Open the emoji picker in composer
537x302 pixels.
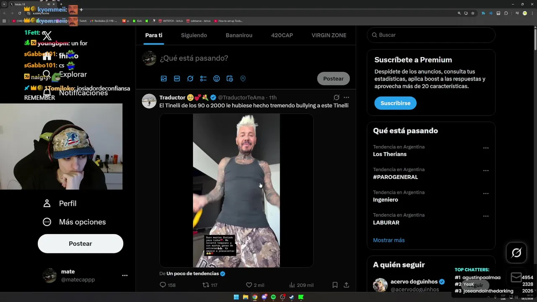(x=216, y=78)
